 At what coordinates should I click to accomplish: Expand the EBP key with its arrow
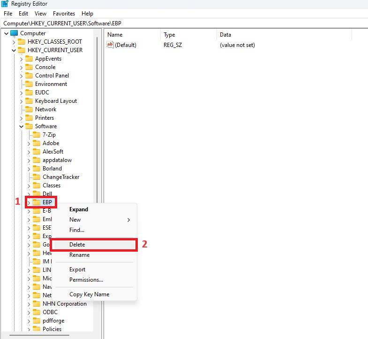(x=29, y=202)
